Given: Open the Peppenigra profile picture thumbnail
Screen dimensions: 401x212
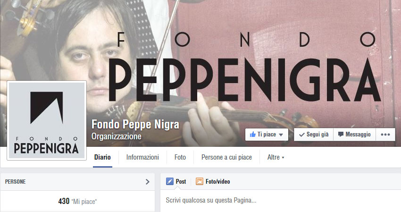Looking at the screenshot, I should point(47,120).
